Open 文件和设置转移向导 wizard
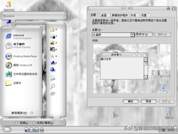 (x=21, y=74)
